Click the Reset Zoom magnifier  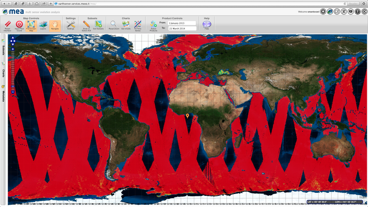[x=113, y=25]
